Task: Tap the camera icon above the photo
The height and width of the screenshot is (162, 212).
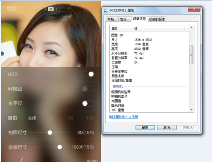Action: click(51, 9)
